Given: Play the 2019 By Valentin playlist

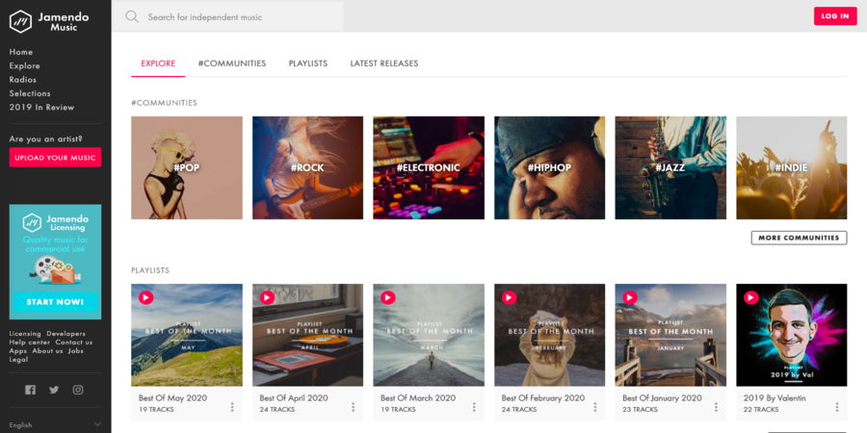Looking at the screenshot, I should pos(750,297).
